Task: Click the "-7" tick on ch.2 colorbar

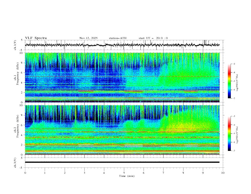Action: point(234,151)
